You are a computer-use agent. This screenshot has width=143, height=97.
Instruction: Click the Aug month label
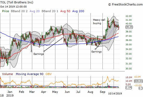click(x=90, y=92)
